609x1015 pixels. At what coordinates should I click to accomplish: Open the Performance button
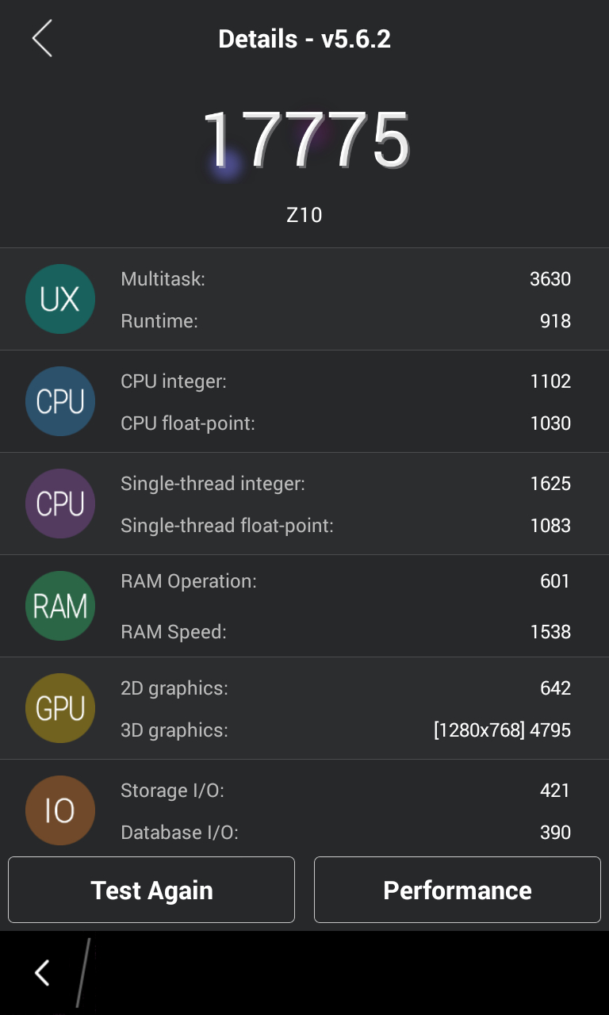pyautogui.click(x=458, y=890)
